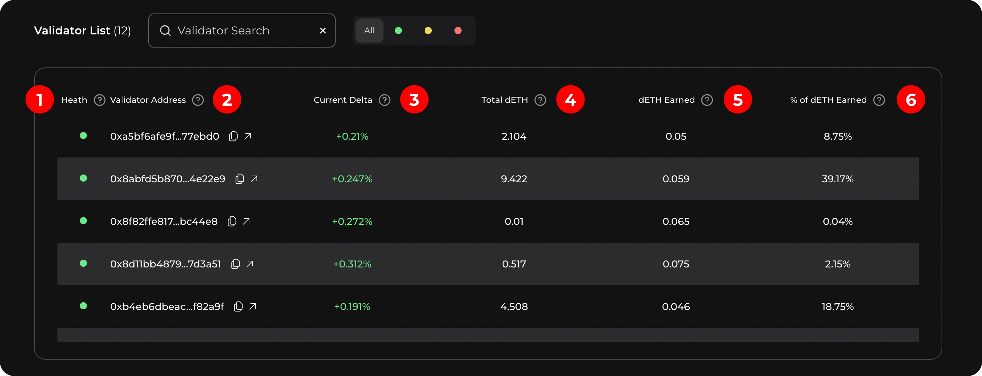
Task: Open 0x8d11bb4879...7d3a51 external link
Action: pyautogui.click(x=250, y=264)
